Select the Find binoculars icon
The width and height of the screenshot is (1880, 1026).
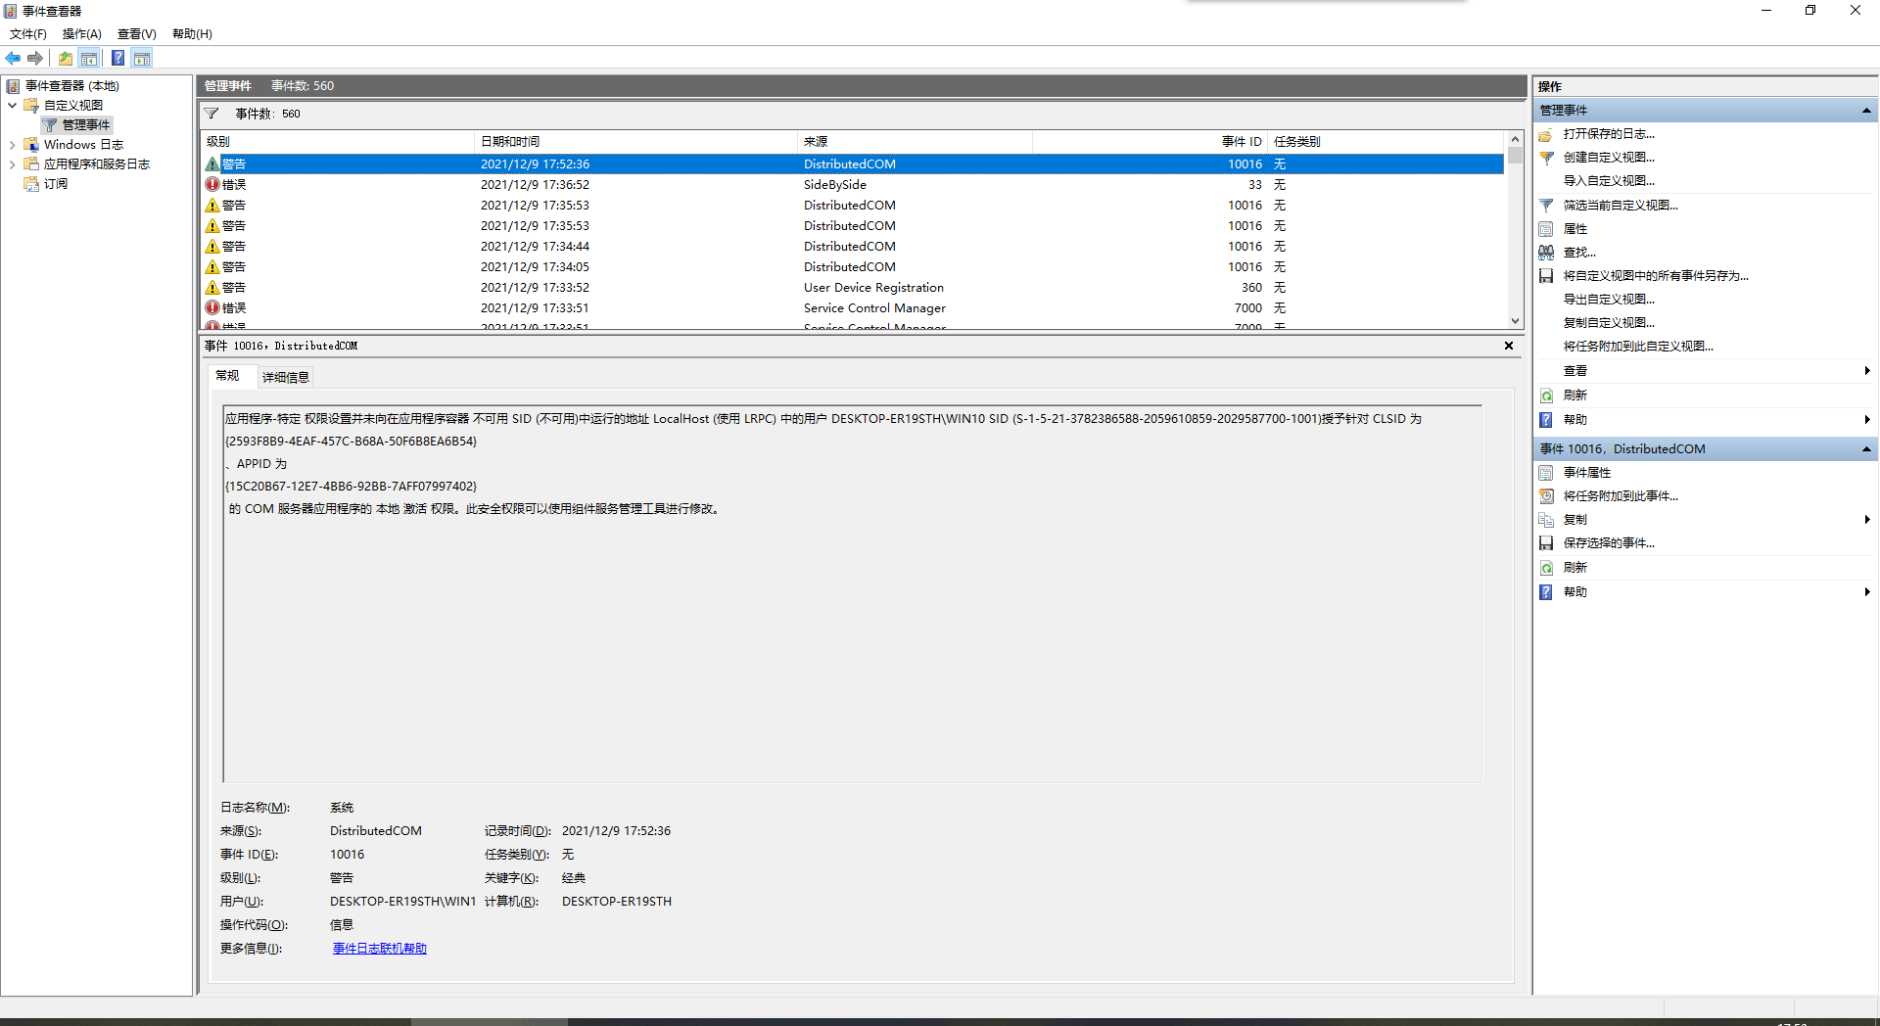click(1546, 253)
